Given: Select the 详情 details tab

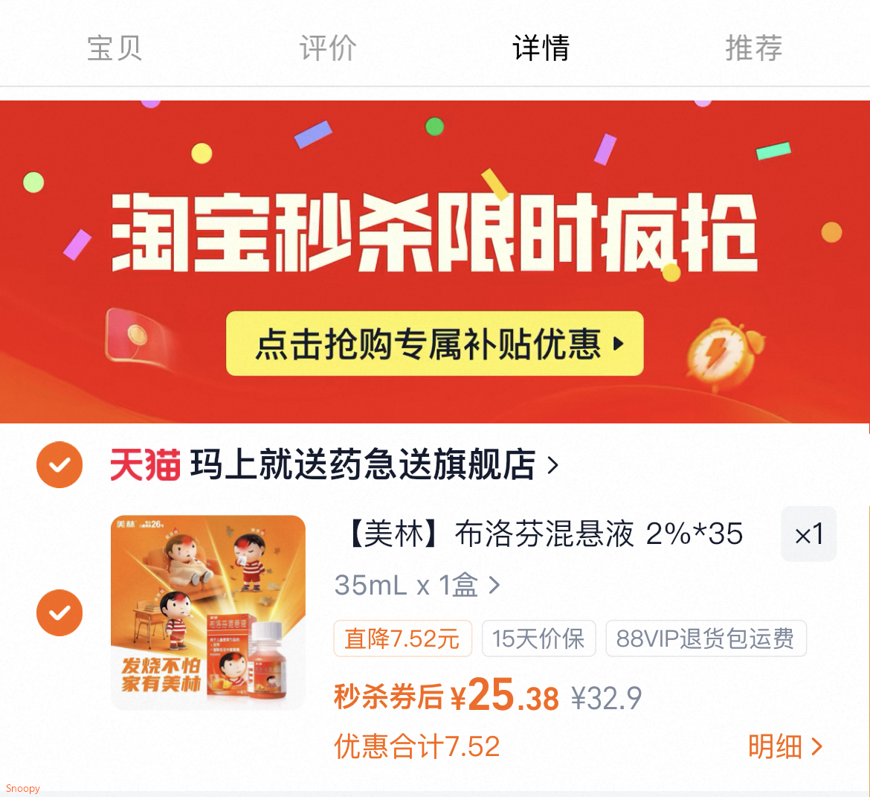Looking at the screenshot, I should click(x=541, y=48).
